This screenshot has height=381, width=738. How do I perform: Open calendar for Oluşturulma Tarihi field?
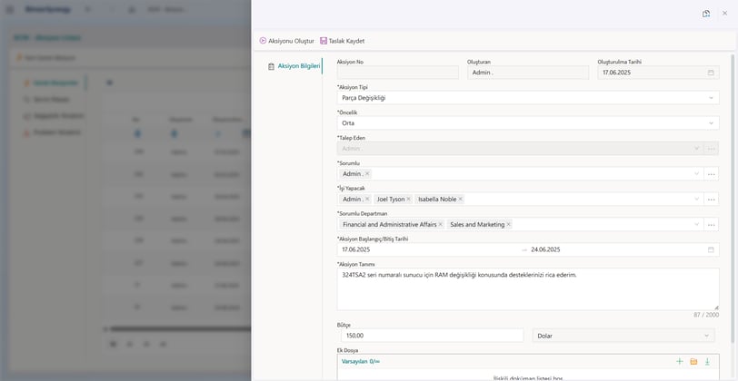[711, 73]
